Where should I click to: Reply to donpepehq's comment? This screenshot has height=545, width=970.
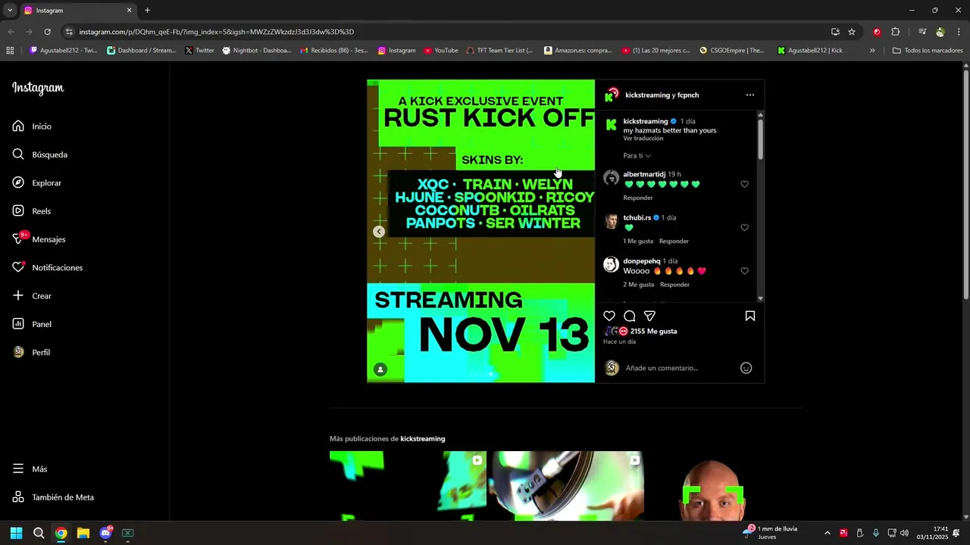[674, 285]
